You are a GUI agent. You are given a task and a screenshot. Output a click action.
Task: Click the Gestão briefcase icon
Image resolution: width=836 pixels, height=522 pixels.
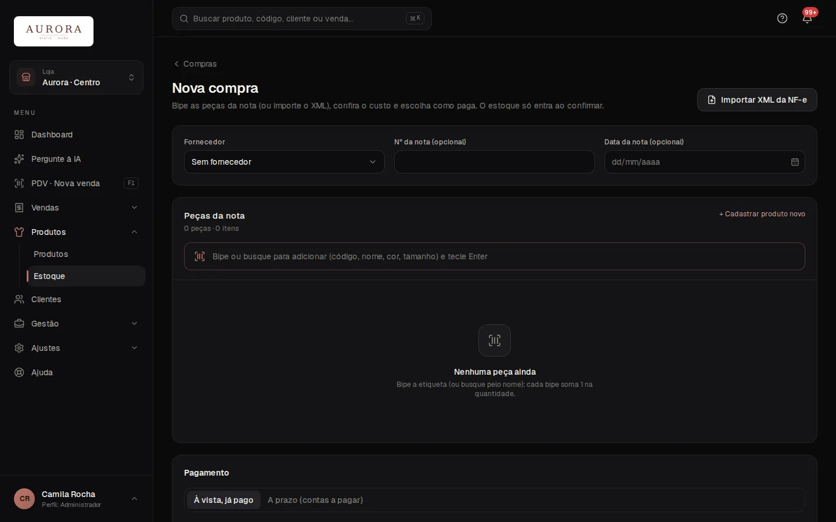click(x=19, y=324)
